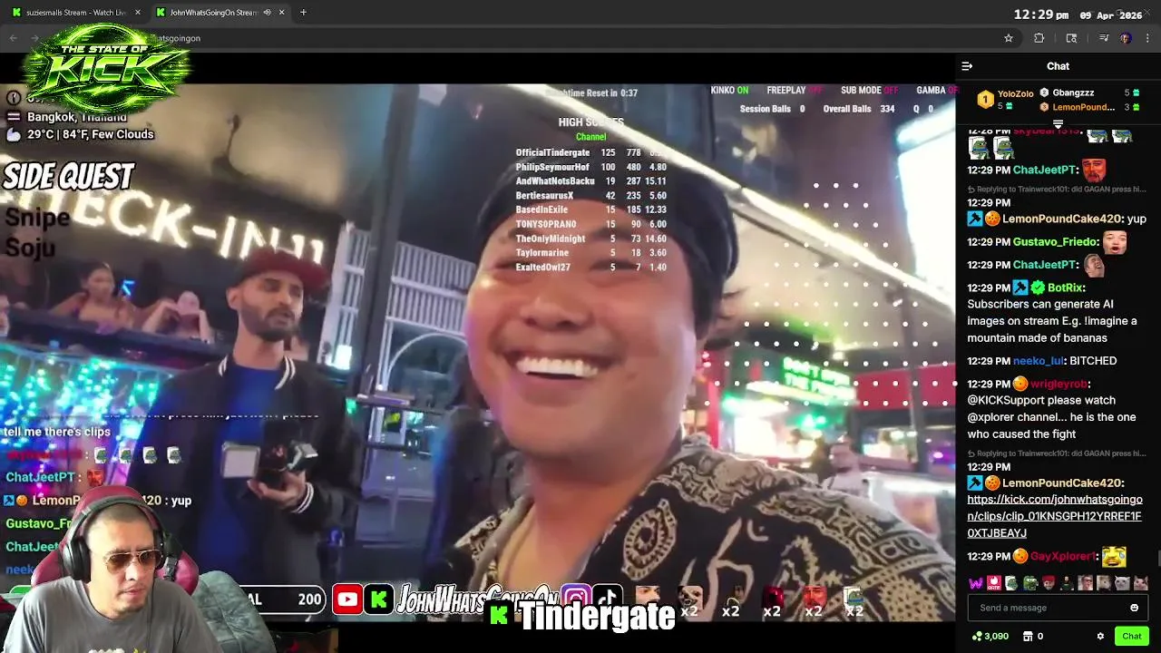This screenshot has width=1161, height=653.
Task: Switch to the suziesmalls Stream tab
Action: click(76, 13)
